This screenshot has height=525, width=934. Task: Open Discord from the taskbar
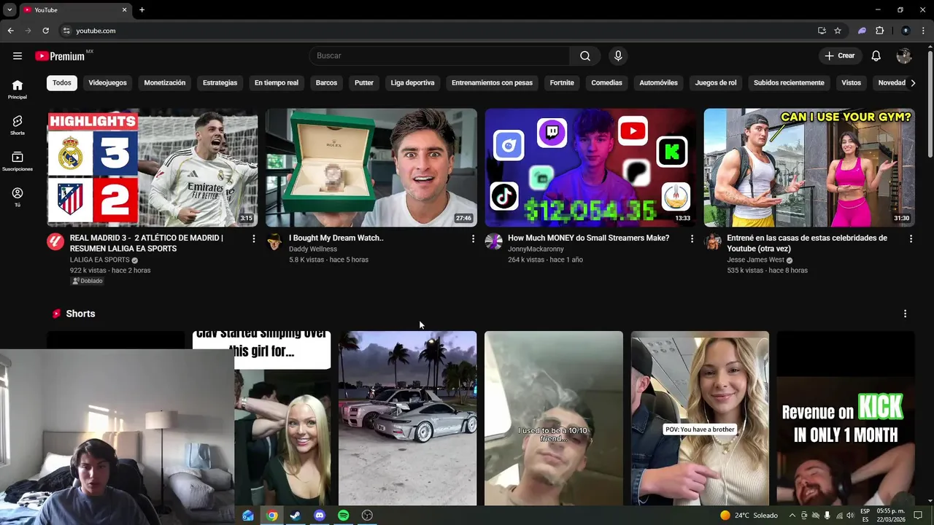pyautogui.click(x=320, y=516)
